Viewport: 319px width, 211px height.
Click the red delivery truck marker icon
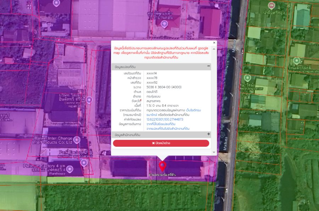point(271,5)
